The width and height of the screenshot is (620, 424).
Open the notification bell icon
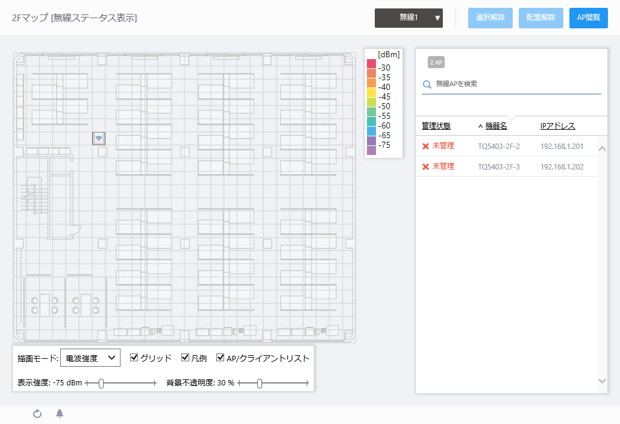click(60, 414)
